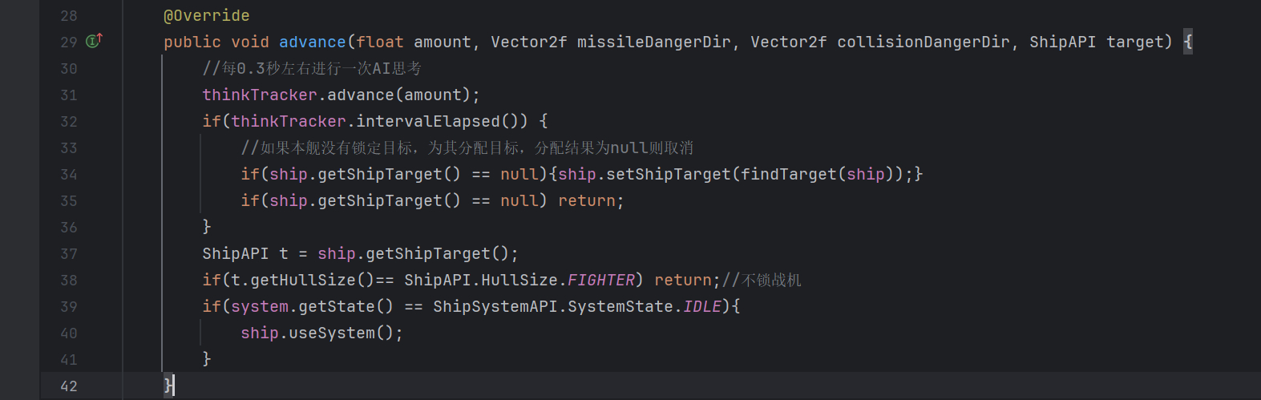Click intervalElapsed method call
This screenshot has height=400, width=1261.
(x=427, y=122)
